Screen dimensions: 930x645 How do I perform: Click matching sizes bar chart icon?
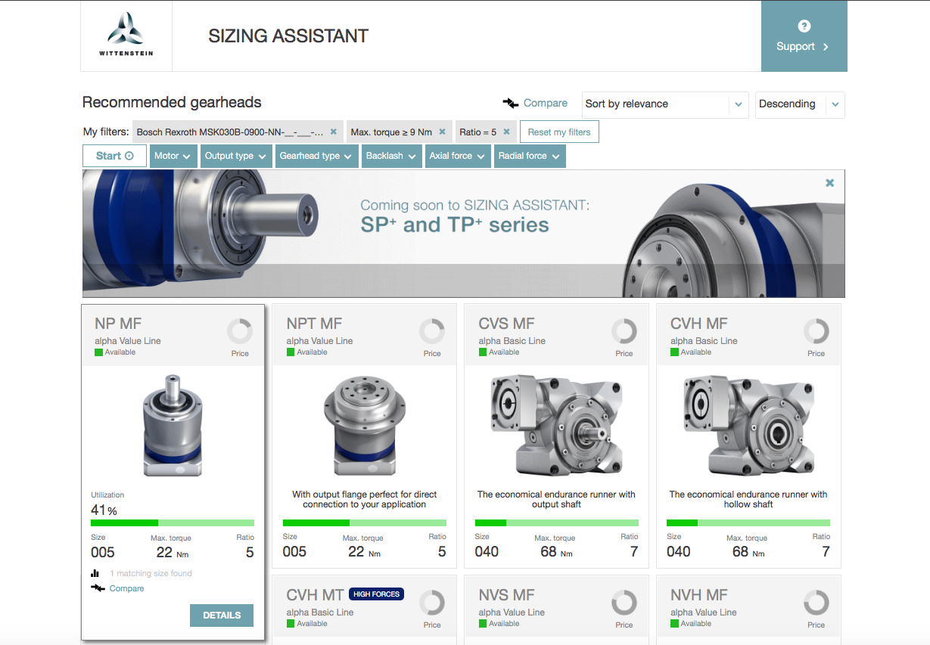click(x=95, y=574)
